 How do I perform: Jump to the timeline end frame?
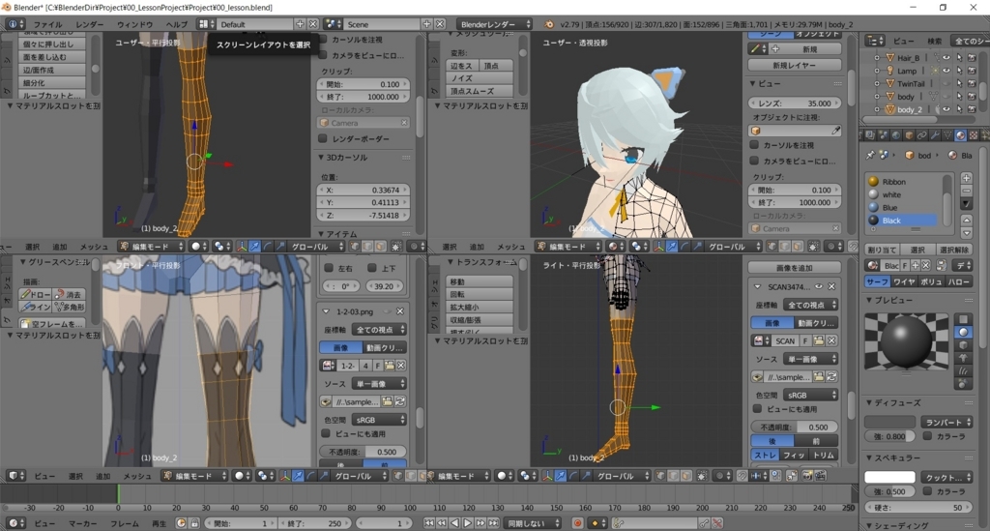[493, 523]
